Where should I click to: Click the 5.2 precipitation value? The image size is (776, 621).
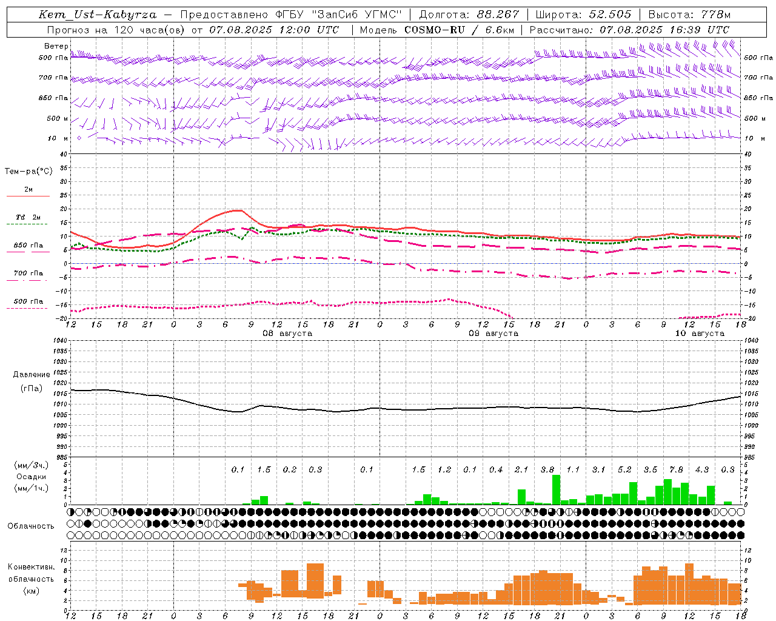[x=624, y=470]
